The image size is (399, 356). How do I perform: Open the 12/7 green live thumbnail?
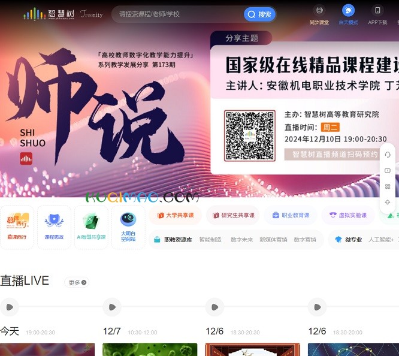[x=150, y=349]
